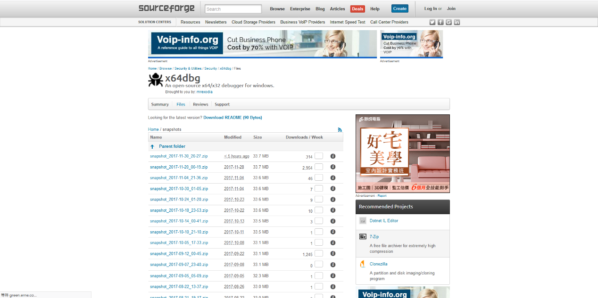This screenshot has height=298, width=598.
Task: Open the Resources solution center link
Action: (x=191, y=22)
